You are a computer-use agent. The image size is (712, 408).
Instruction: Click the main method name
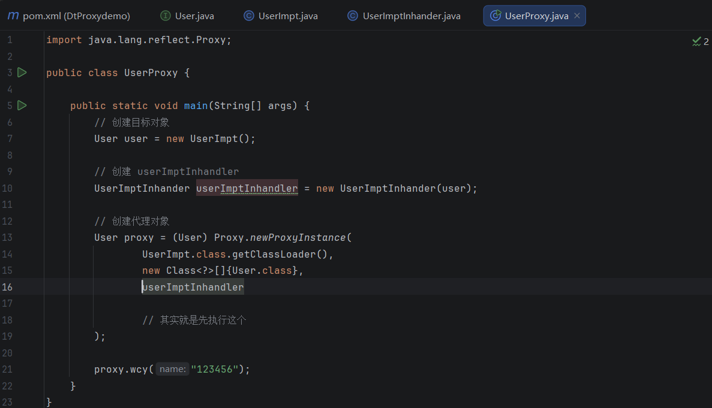coord(196,105)
